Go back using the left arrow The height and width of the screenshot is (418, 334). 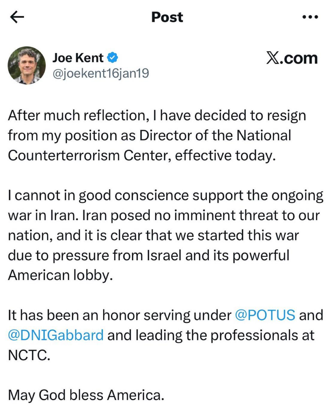pyautogui.click(x=17, y=17)
